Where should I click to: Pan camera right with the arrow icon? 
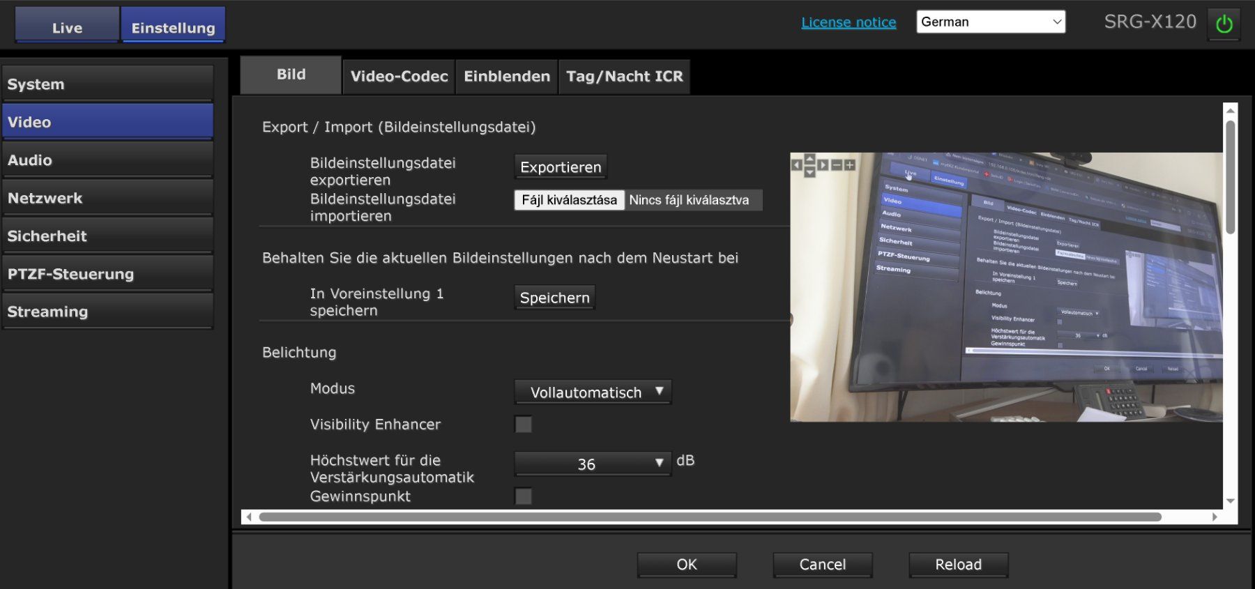pyautogui.click(x=823, y=165)
